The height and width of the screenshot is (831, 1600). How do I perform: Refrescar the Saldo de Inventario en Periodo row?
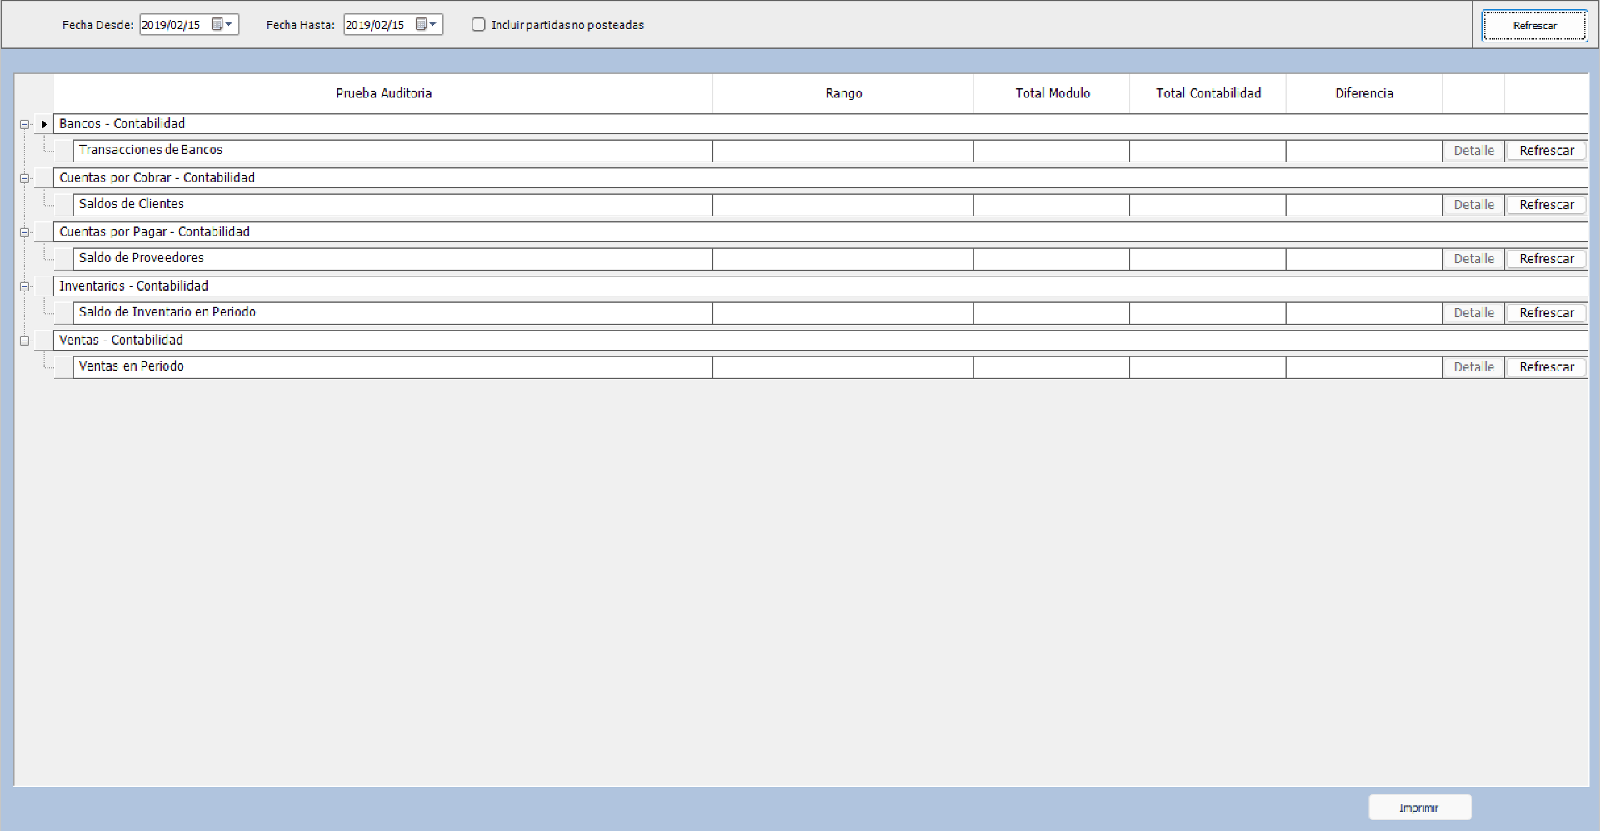coord(1545,312)
